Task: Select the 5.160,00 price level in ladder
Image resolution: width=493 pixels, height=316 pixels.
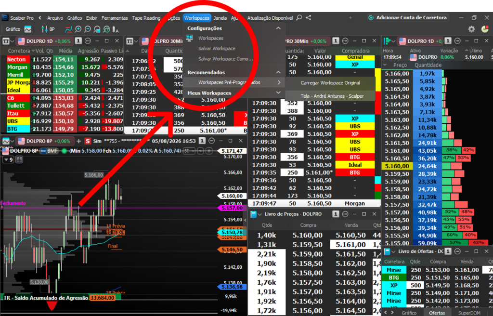Action: point(397,166)
